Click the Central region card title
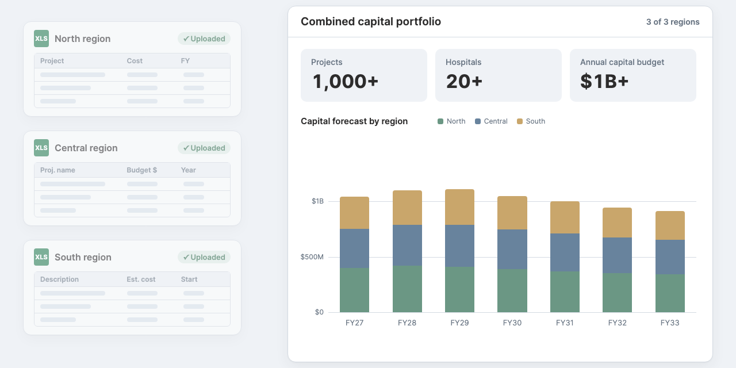The width and height of the screenshot is (736, 368). click(86, 148)
